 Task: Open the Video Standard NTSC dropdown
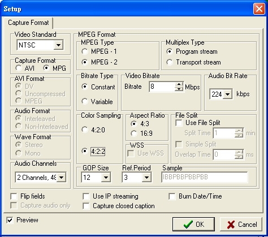tap(58, 45)
